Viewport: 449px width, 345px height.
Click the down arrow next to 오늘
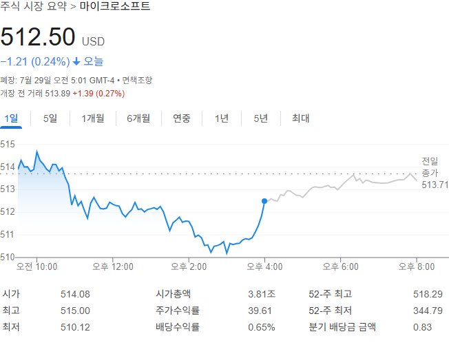tap(76, 61)
